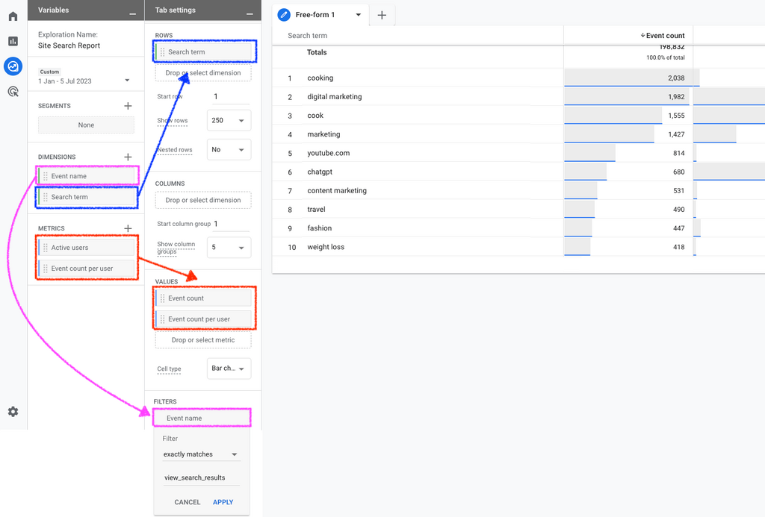Screen dimensions: 765x517
Task: Select the Explore icon in sidebar
Action: pyautogui.click(x=13, y=66)
